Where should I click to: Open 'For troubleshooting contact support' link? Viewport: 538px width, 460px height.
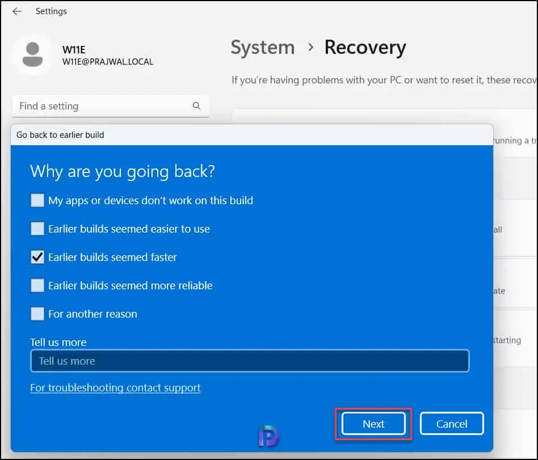(115, 387)
